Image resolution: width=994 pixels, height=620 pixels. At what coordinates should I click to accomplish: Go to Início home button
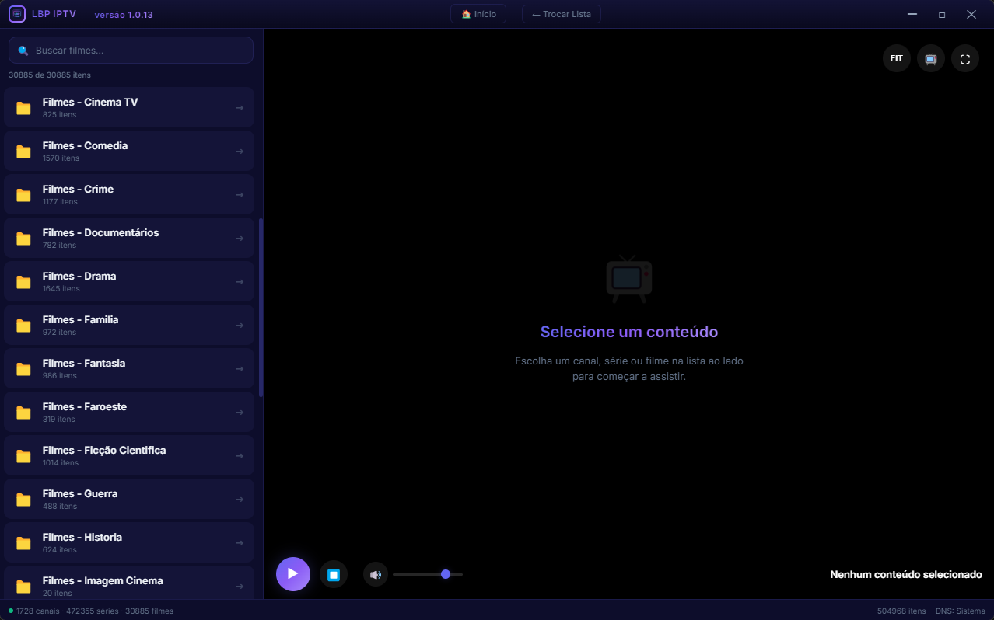point(478,14)
